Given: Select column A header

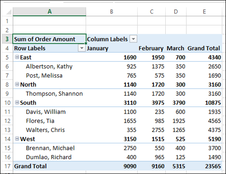Looking at the screenshot, I should [x=49, y=11].
